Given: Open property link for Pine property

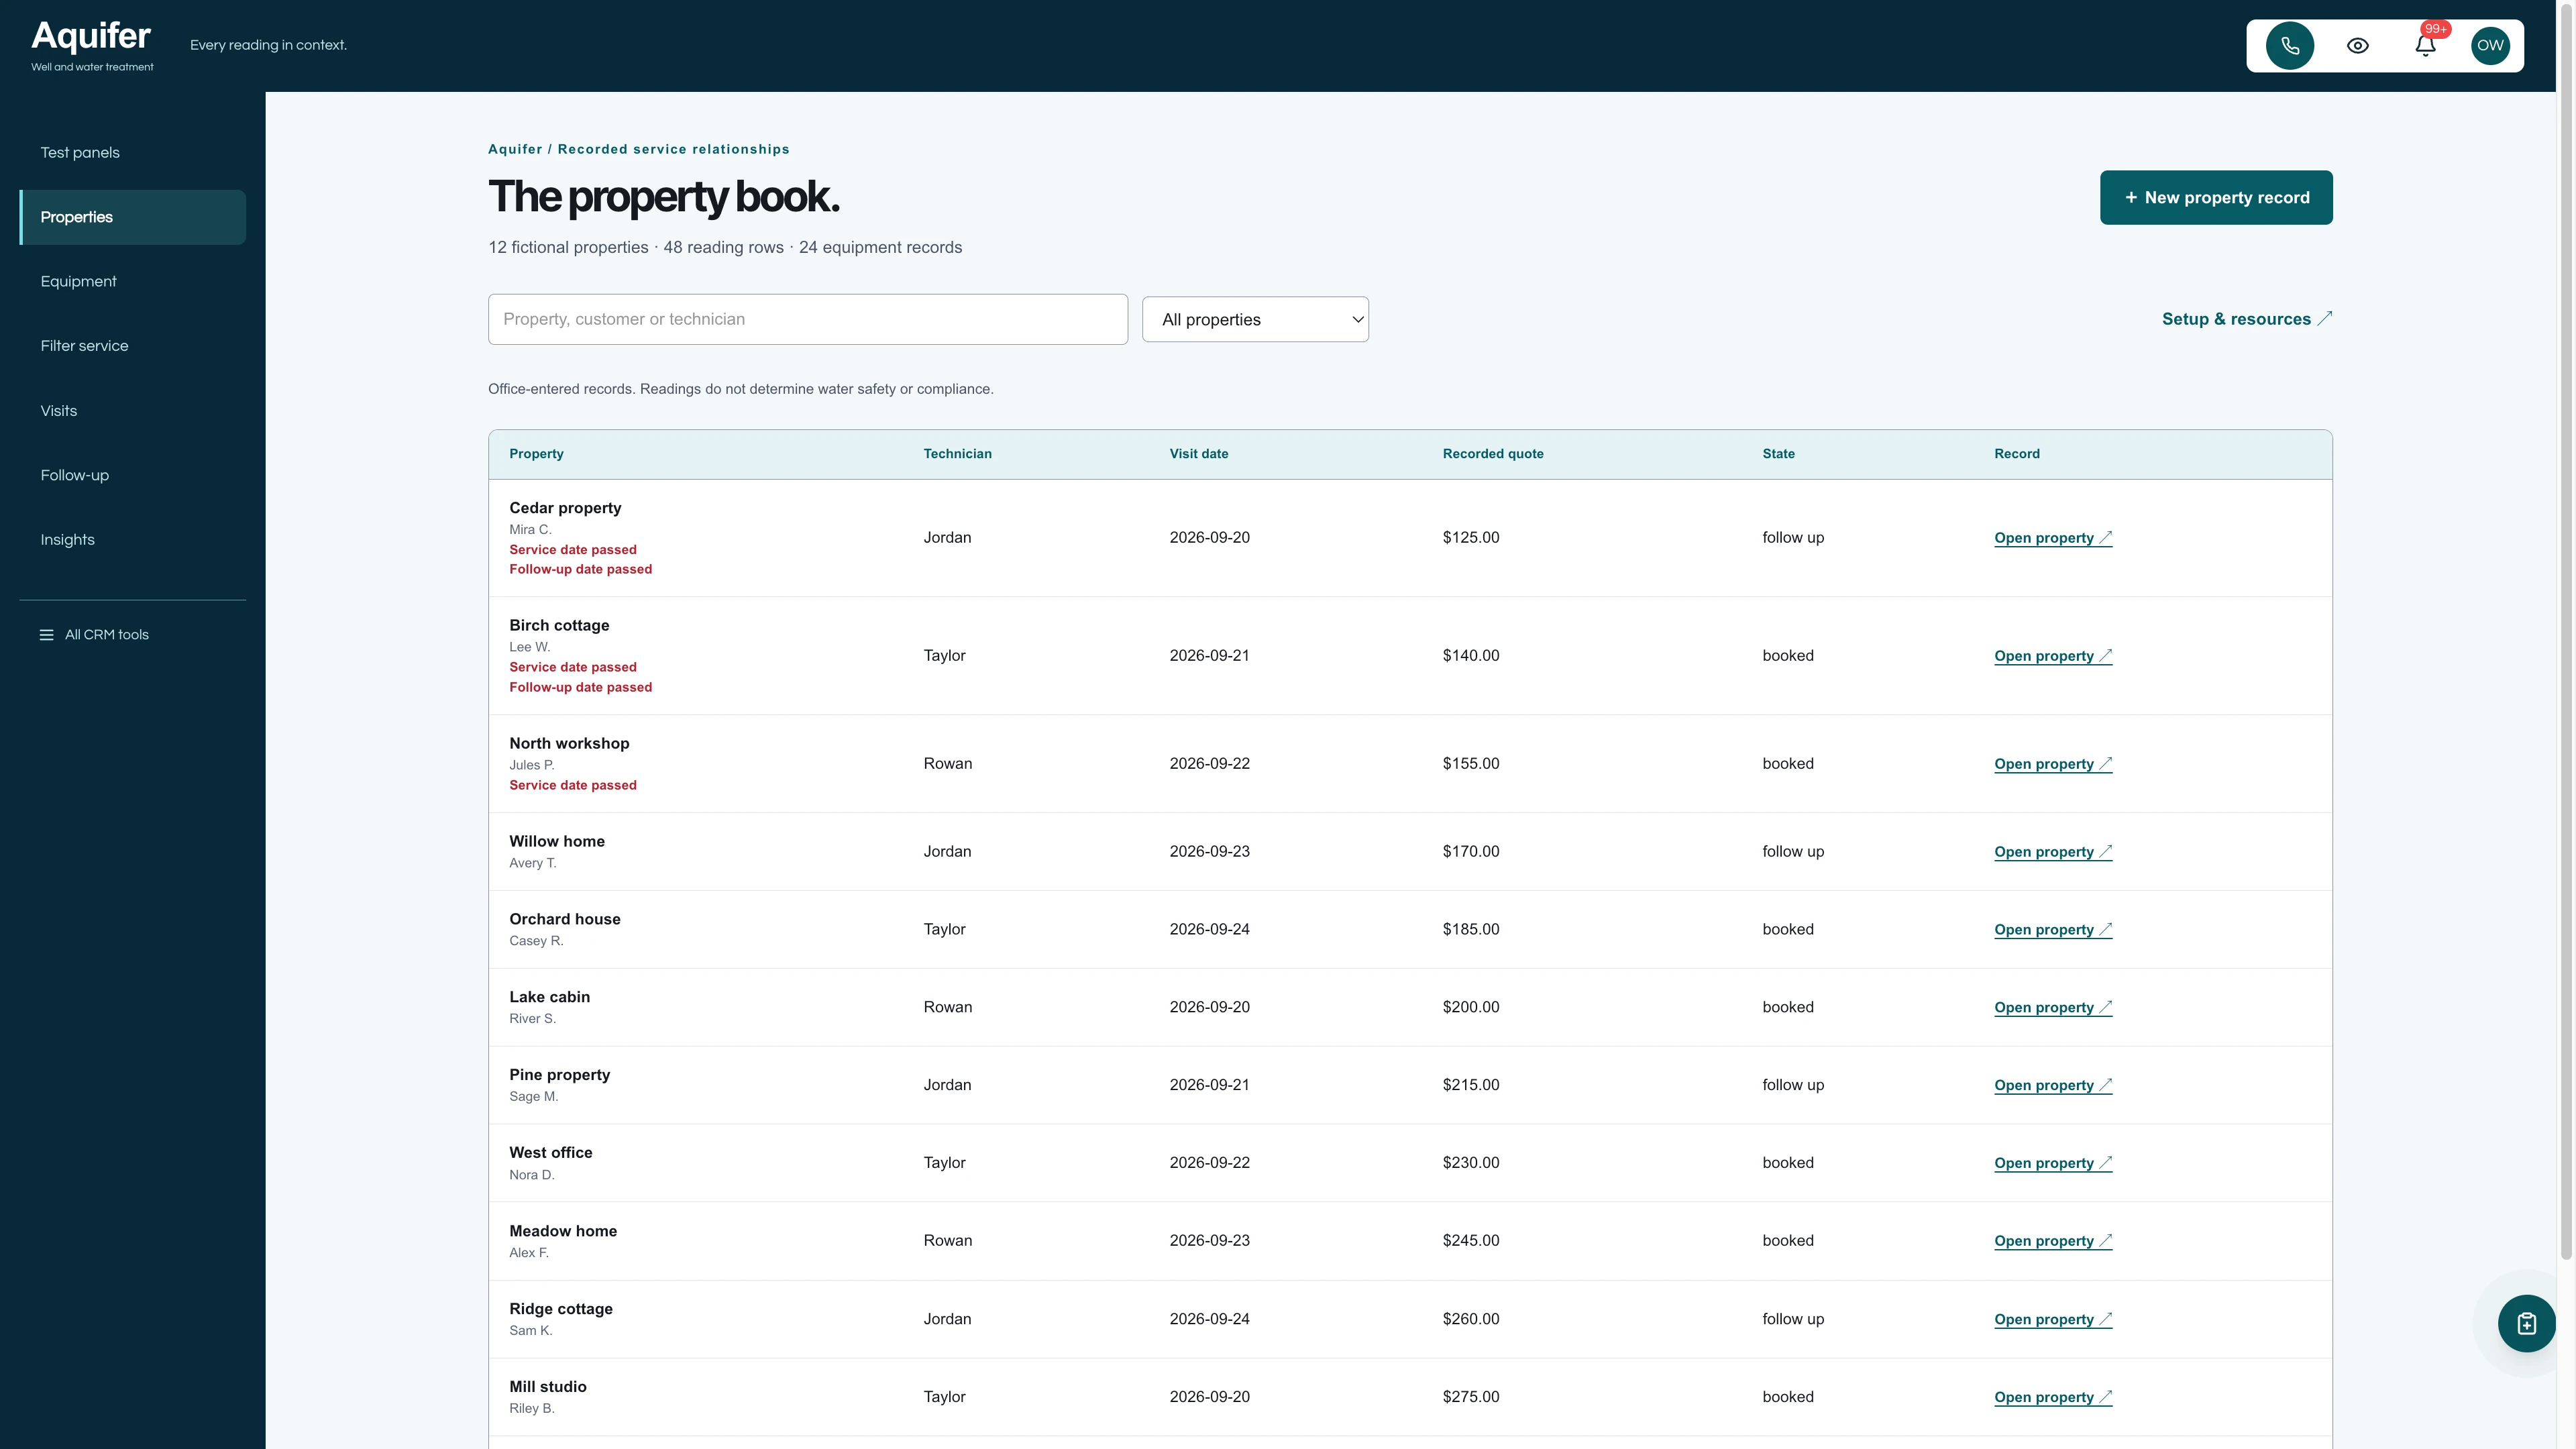Looking at the screenshot, I should 2053,1085.
